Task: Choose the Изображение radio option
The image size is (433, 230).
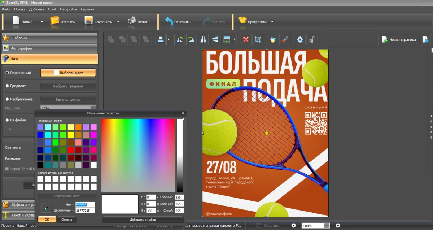Action: [7, 99]
